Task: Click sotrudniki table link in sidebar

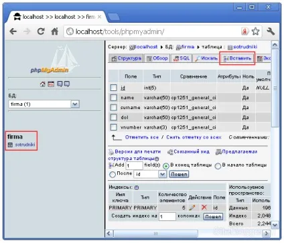Action: [25, 145]
